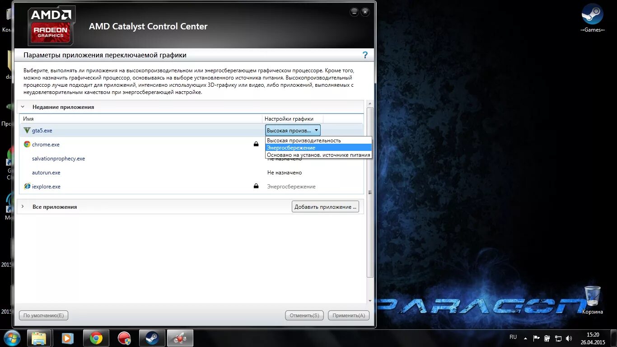
Task: Click the AMD Catalyst taskbar button
Action: (x=180, y=338)
